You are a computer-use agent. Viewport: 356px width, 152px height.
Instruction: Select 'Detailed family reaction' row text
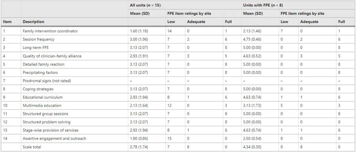pyautogui.click(x=43, y=64)
